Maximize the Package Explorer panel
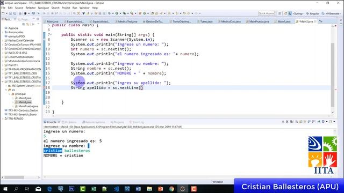This screenshot has width=344, height=193. click(38, 19)
